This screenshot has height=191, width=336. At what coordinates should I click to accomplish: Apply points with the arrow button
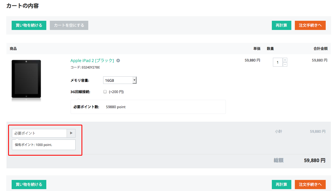pos(71,133)
